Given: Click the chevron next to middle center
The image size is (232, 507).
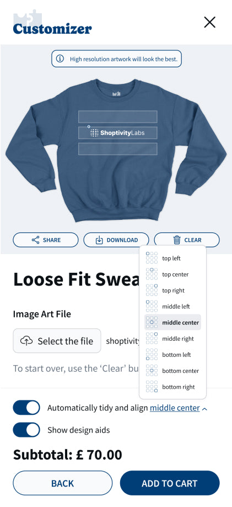Looking at the screenshot, I should click(x=204, y=409).
